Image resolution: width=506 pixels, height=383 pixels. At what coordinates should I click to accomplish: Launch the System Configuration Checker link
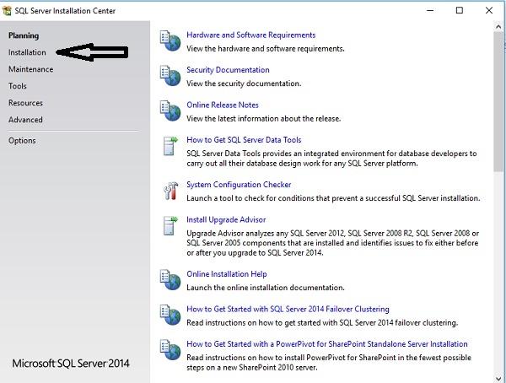(239, 185)
